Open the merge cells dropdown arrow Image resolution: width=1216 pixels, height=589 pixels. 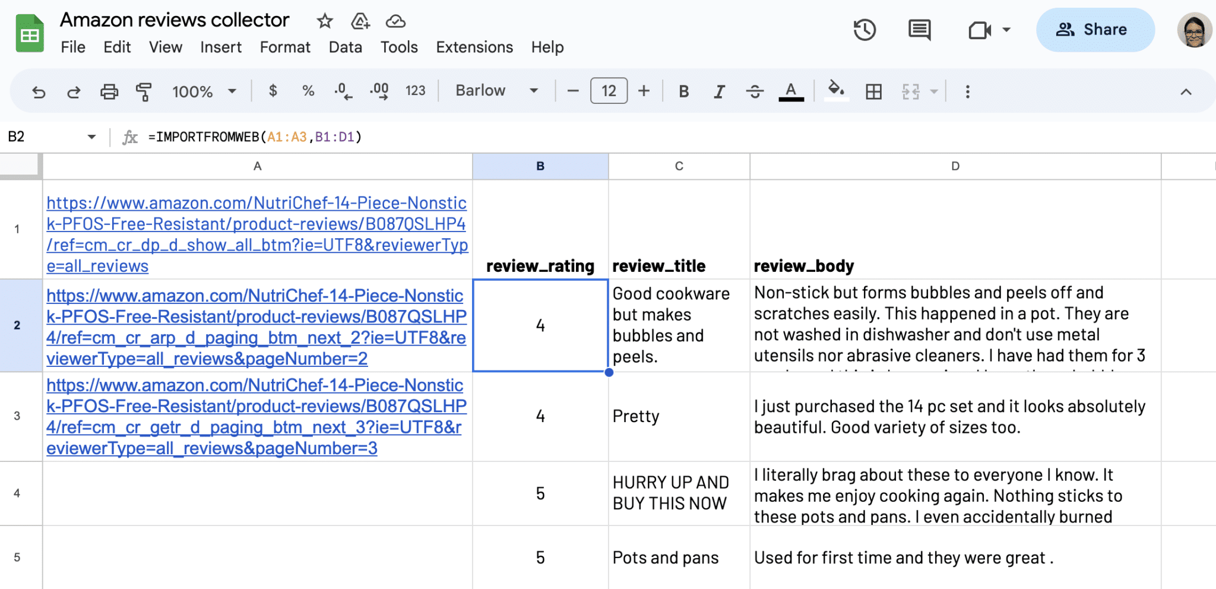click(934, 91)
